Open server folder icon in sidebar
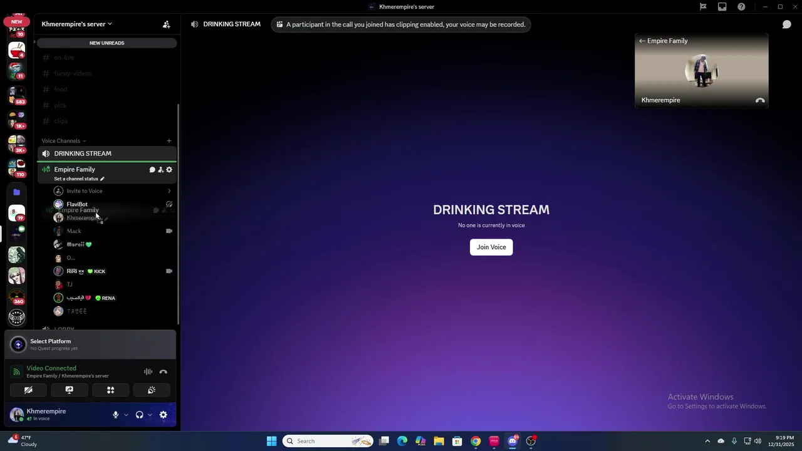The width and height of the screenshot is (802, 451). pyautogui.click(x=17, y=192)
